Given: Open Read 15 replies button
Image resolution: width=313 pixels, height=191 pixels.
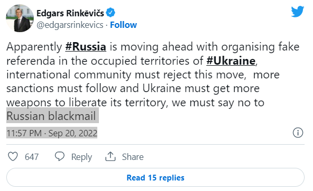Looking at the screenshot, I should tap(155, 177).
